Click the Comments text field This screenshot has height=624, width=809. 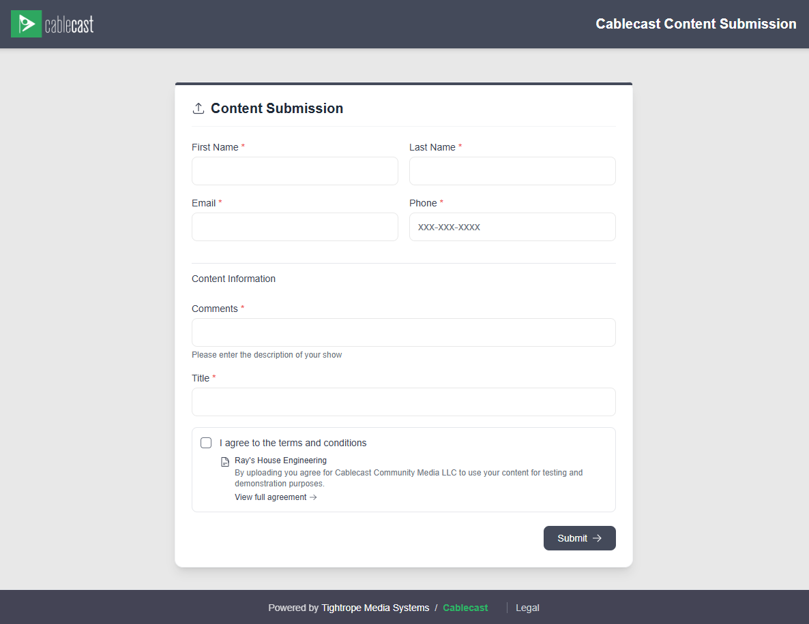(403, 332)
